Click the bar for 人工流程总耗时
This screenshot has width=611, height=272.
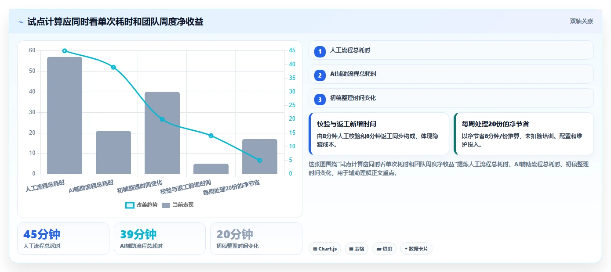pyautogui.click(x=65, y=115)
